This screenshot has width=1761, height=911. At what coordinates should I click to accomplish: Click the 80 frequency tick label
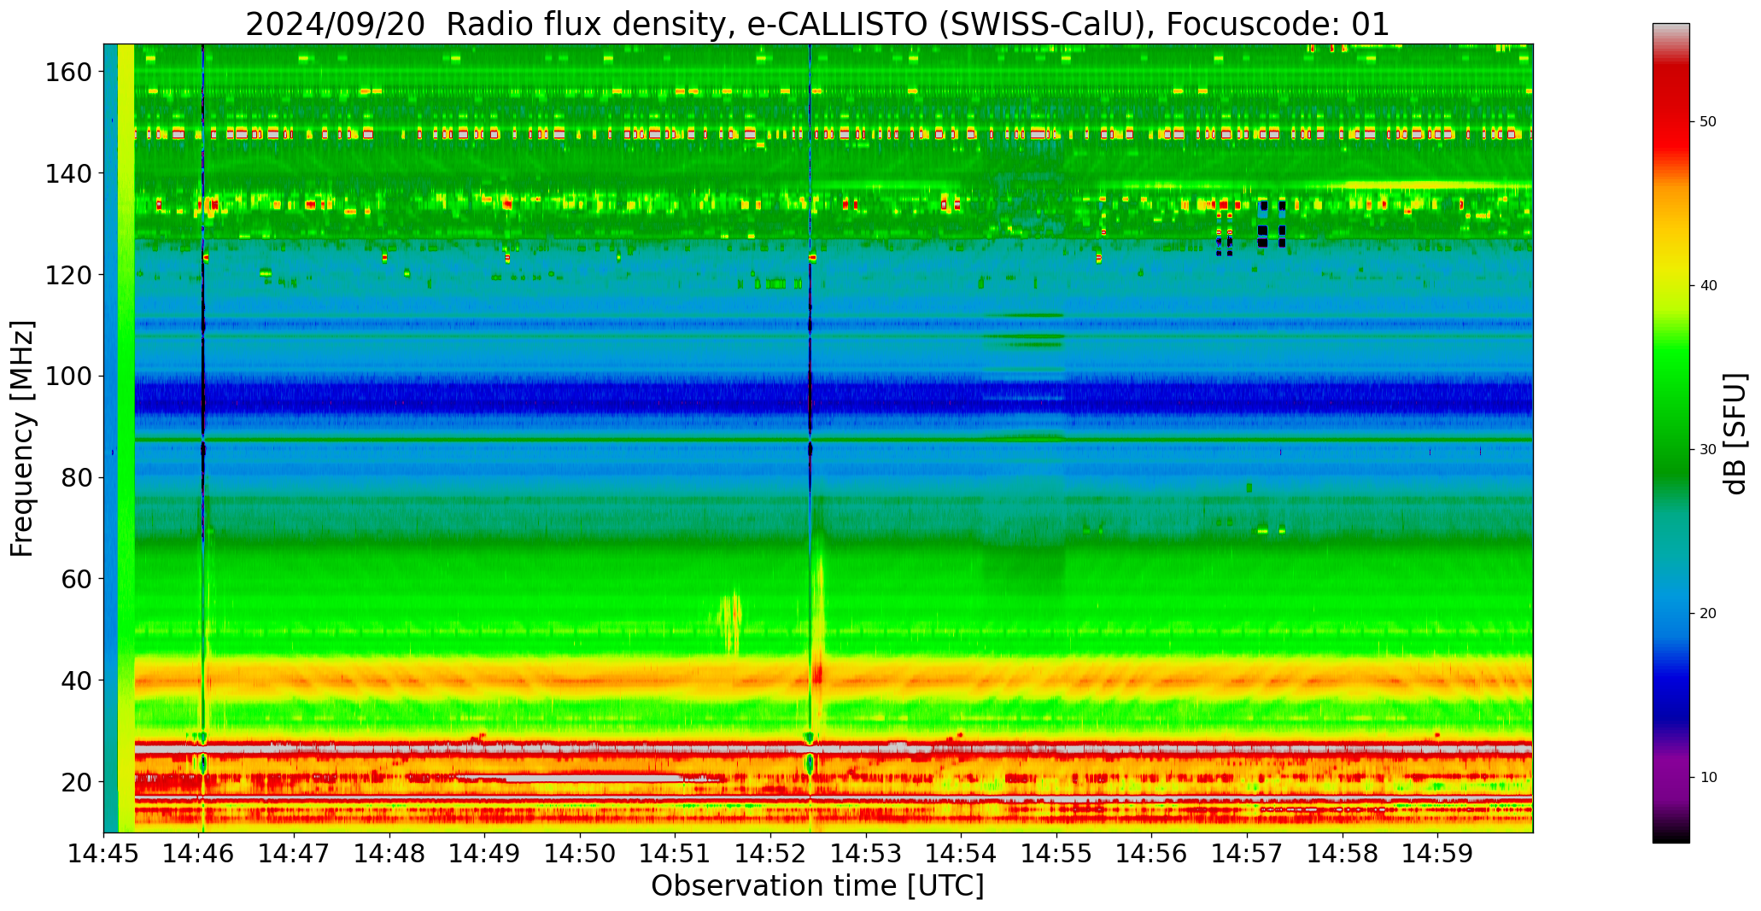(75, 477)
